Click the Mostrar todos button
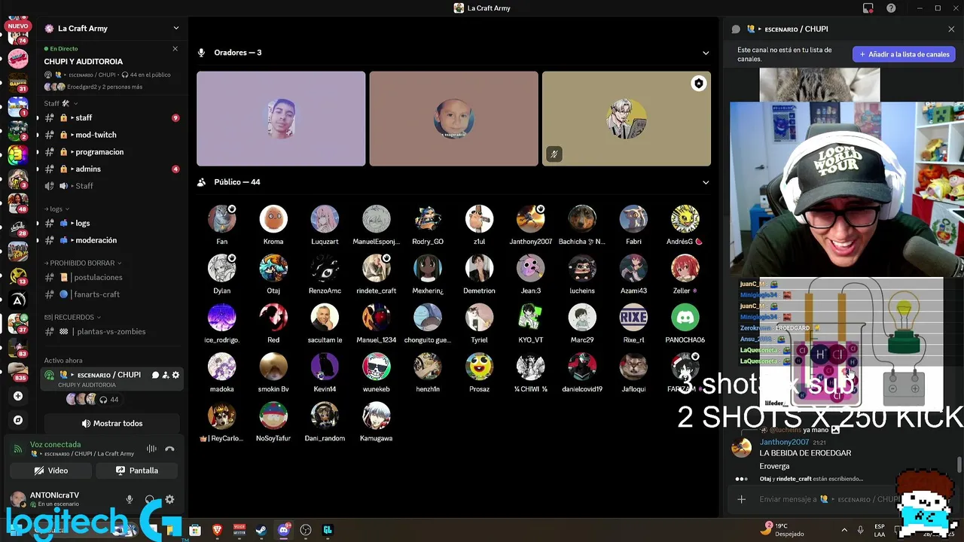 (x=111, y=423)
